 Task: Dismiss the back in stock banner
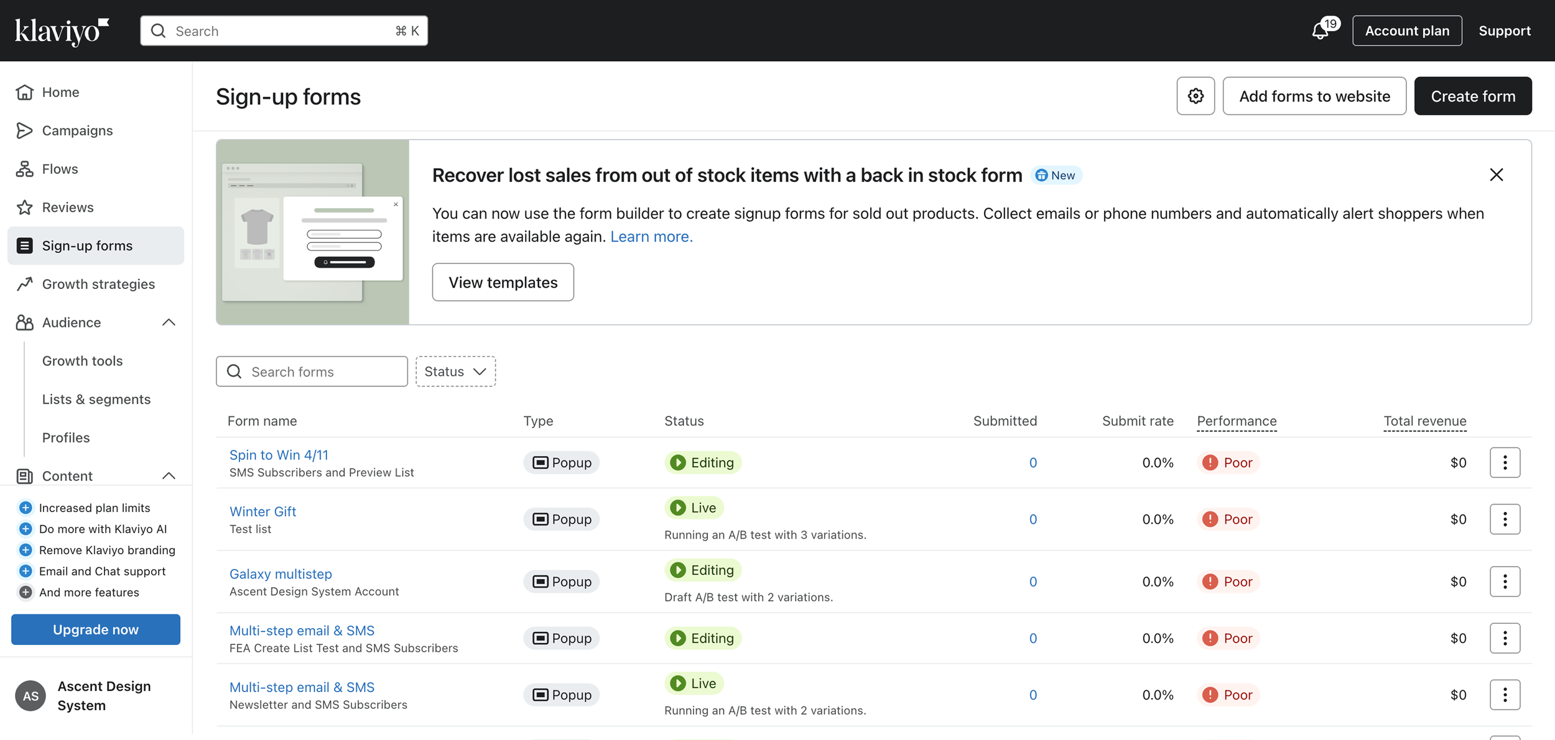pos(1496,175)
